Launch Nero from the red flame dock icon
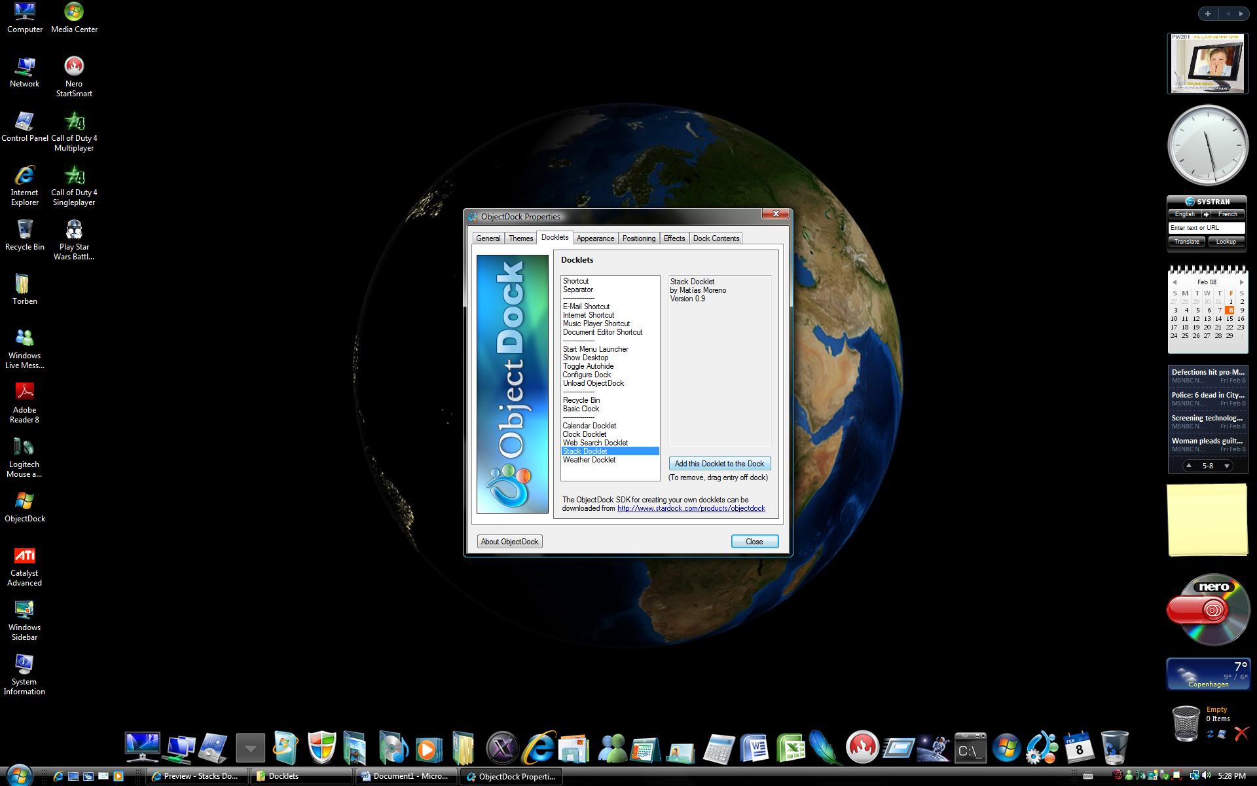Viewport: 1257px width, 786px height. (x=862, y=747)
